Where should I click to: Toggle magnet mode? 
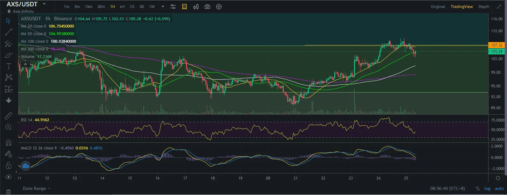[8, 143]
